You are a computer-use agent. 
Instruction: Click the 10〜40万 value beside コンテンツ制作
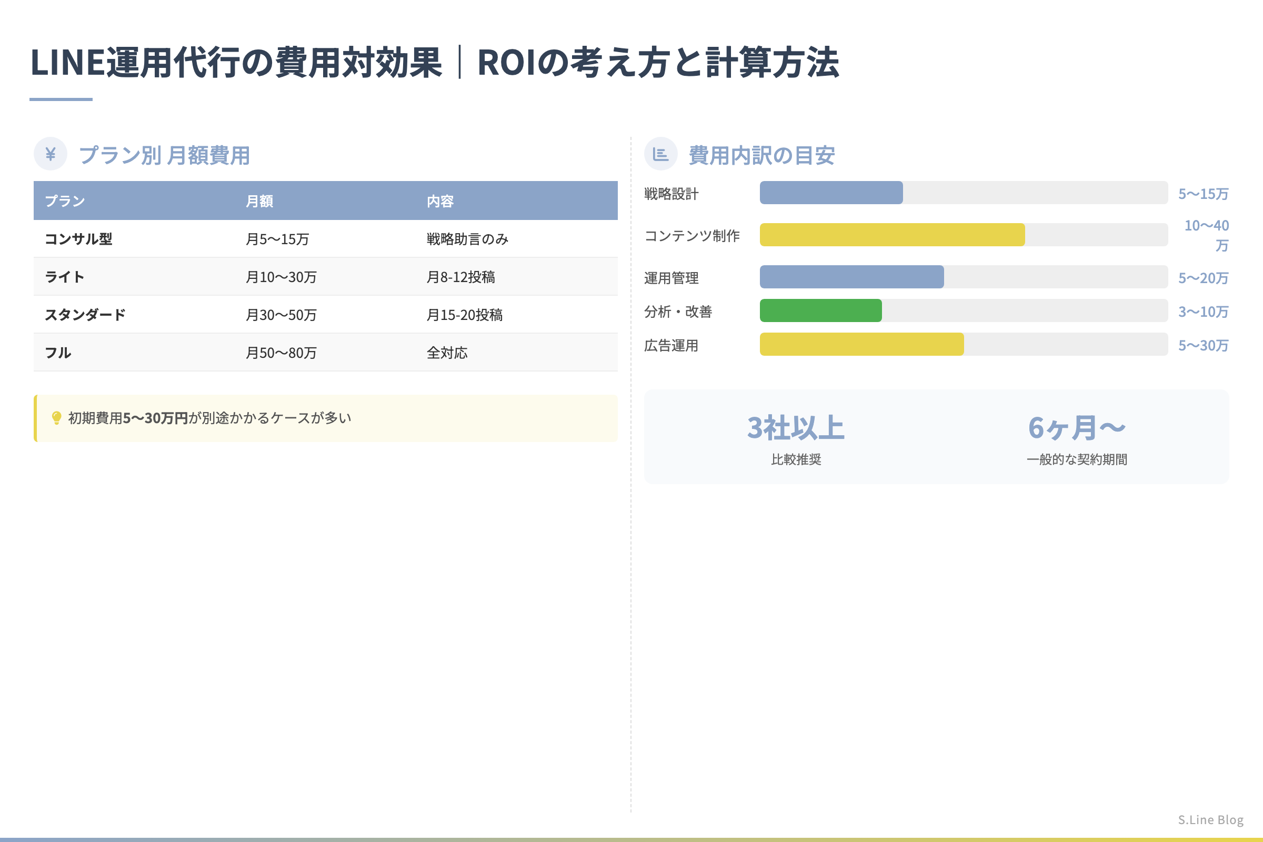(1207, 235)
